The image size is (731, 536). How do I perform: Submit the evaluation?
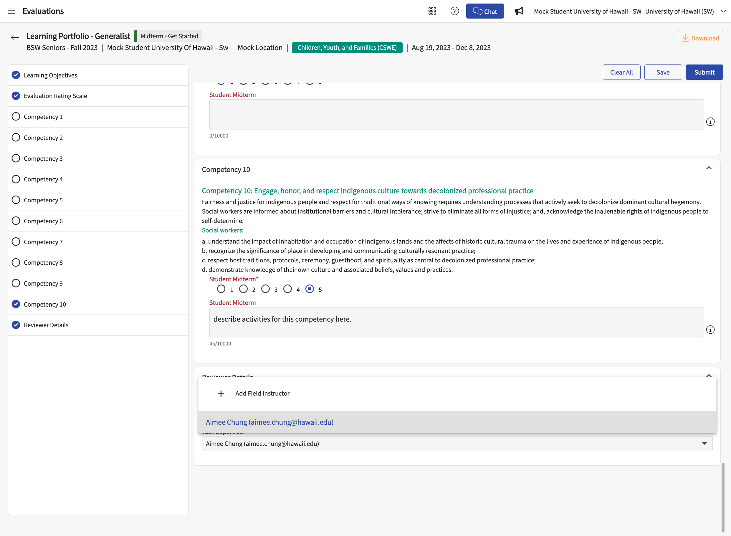click(704, 72)
